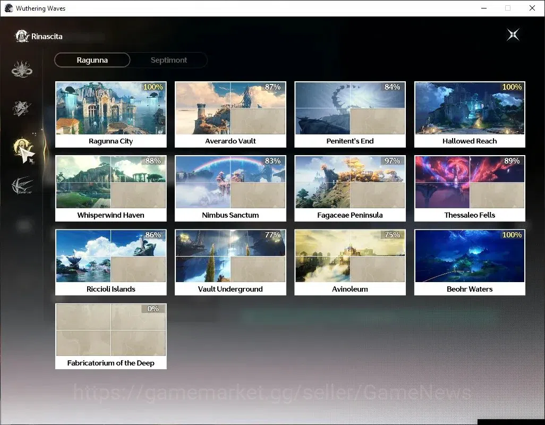
Task: Open the Nimbus Sanctum area card
Action: (x=231, y=189)
